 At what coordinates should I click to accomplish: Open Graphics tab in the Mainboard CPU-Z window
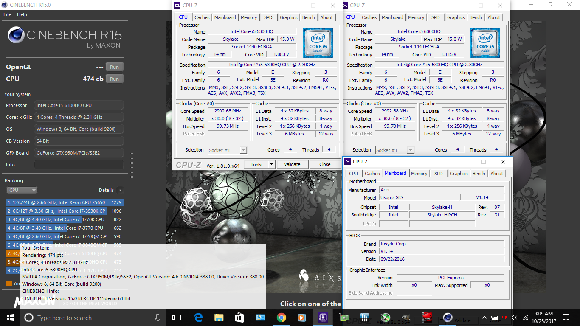[459, 174]
